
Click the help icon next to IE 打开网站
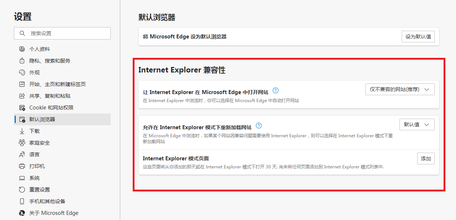pos(275,90)
